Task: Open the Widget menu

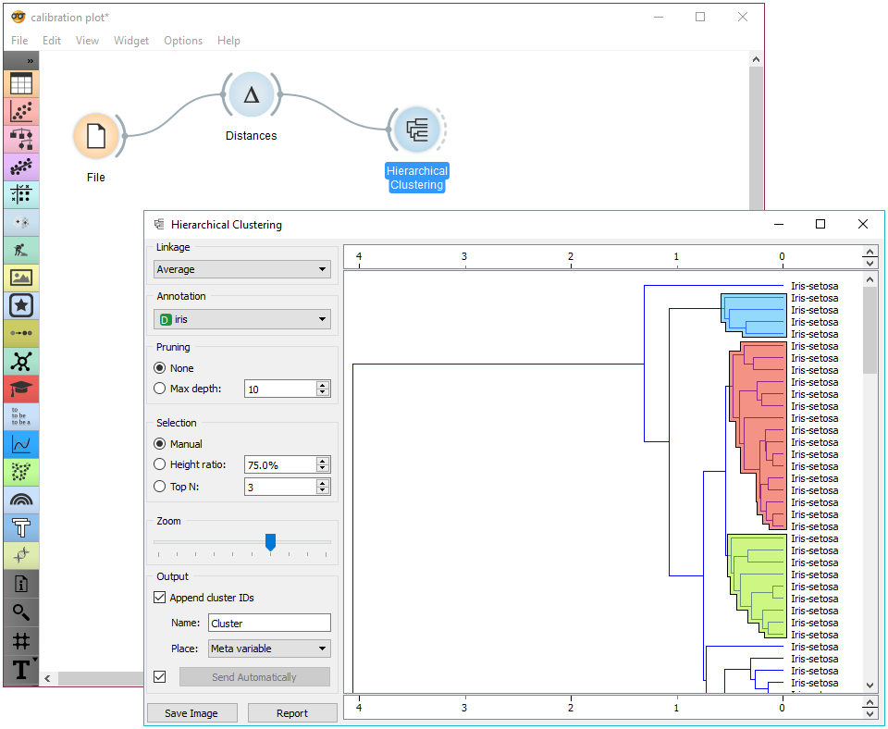Action: tap(130, 40)
